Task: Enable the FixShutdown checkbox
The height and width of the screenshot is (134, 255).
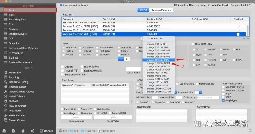Action: pyautogui.click(x=97, y=47)
